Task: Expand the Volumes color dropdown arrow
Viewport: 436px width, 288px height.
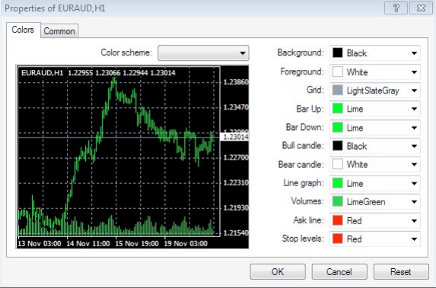Action: [x=414, y=202]
